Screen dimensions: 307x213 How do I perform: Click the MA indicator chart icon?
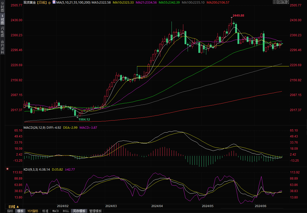[x=53, y=2]
